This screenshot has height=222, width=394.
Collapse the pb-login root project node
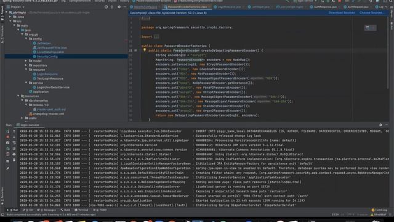coord(7,12)
